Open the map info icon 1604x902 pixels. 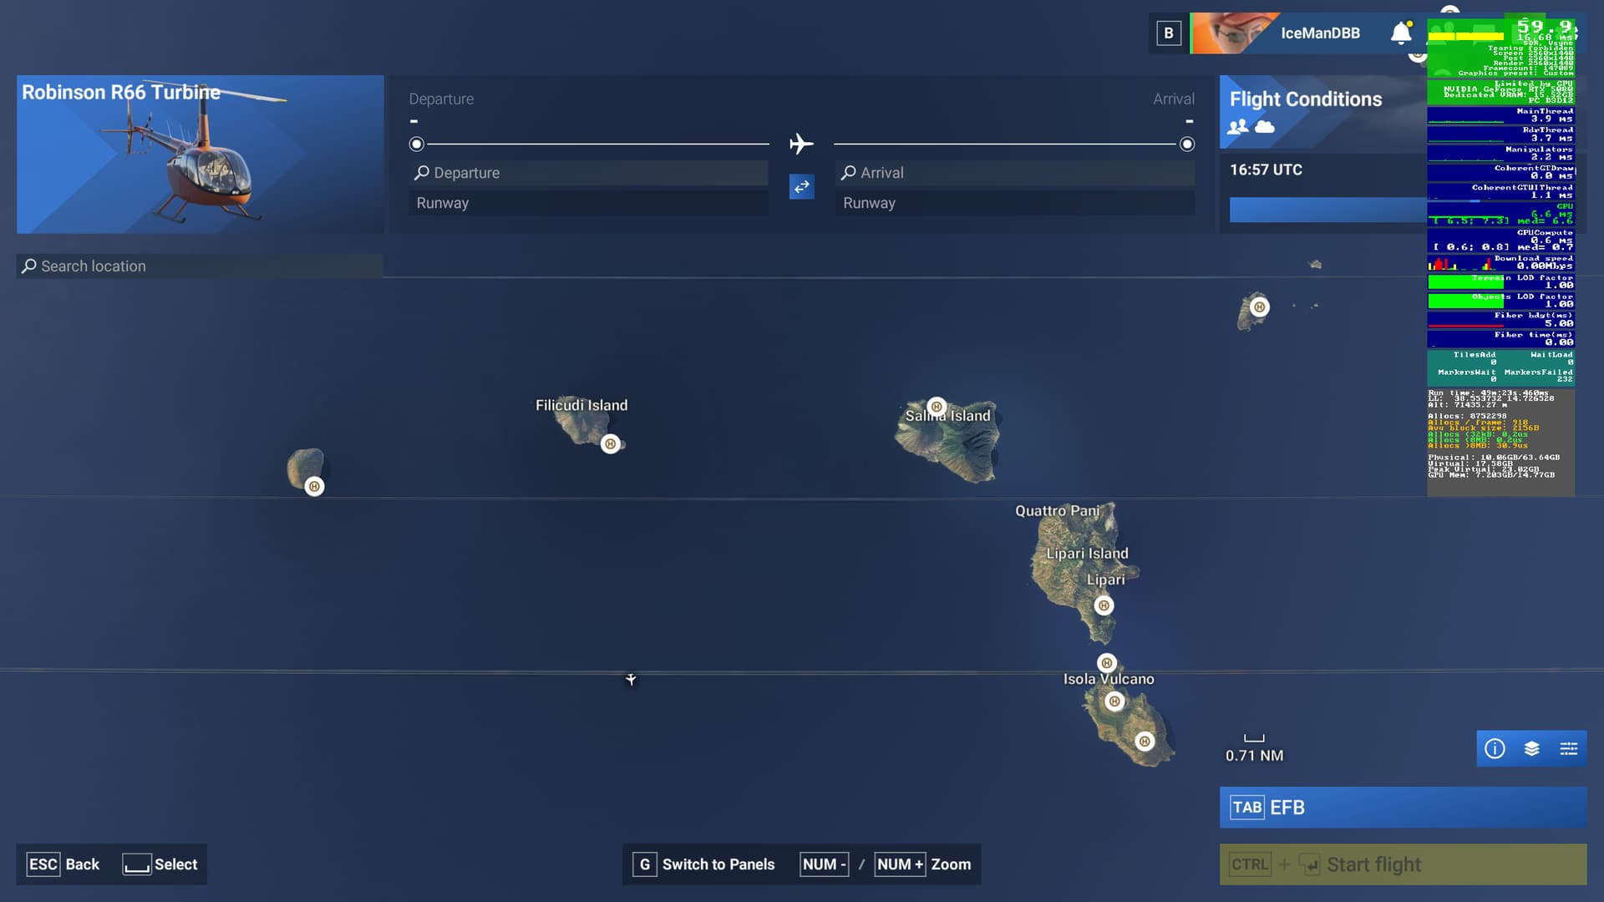click(1495, 748)
